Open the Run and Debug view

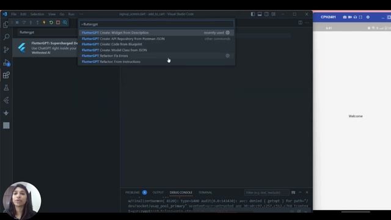click(x=6, y=62)
